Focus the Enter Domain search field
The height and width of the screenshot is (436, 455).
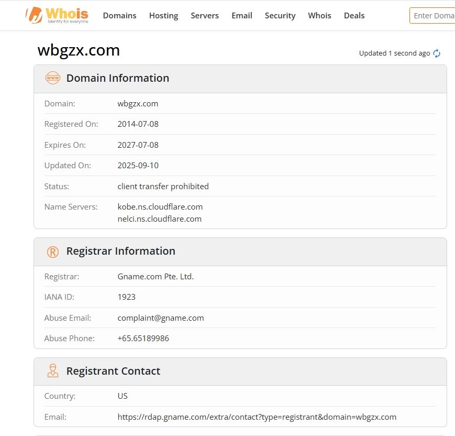(432, 15)
